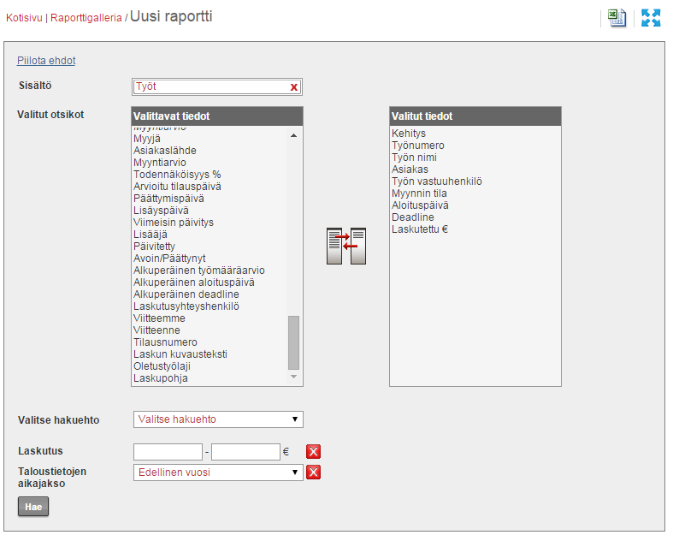Select Työn nimi in Valitut tiedot
Viewport: 673px width, 535px height.
click(414, 158)
